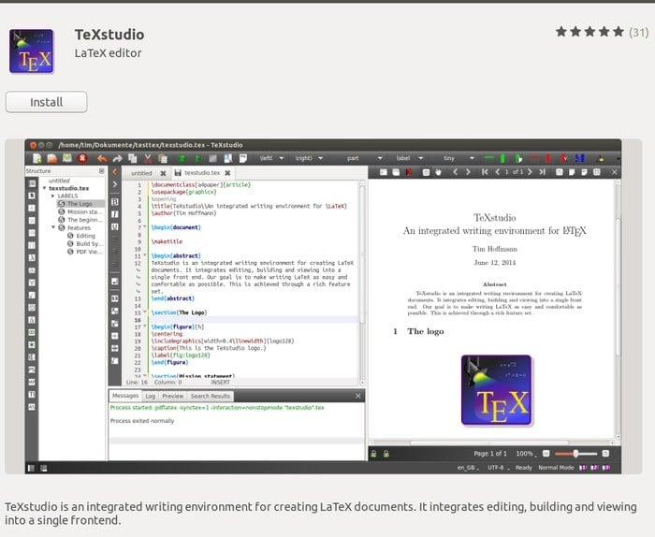Click the TeXstudio app icon
The height and width of the screenshot is (537, 655).
(x=31, y=51)
